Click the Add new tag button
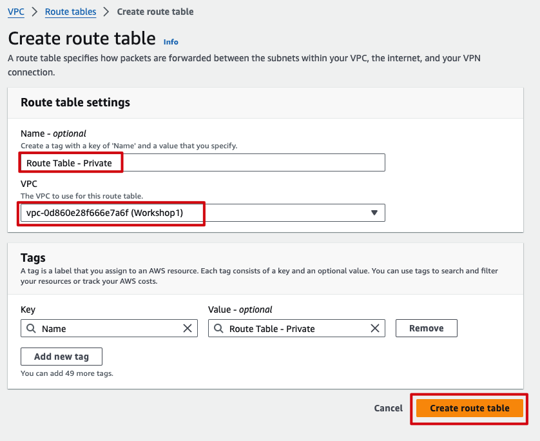This screenshot has height=441, width=540. point(61,357)
